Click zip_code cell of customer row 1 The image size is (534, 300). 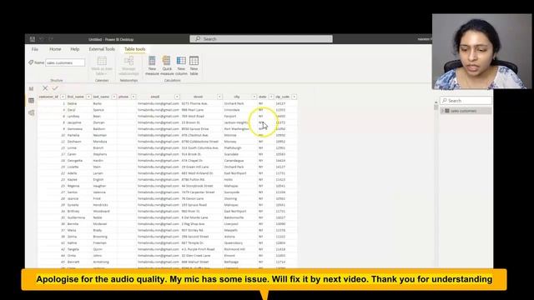[x=285, y=103]
